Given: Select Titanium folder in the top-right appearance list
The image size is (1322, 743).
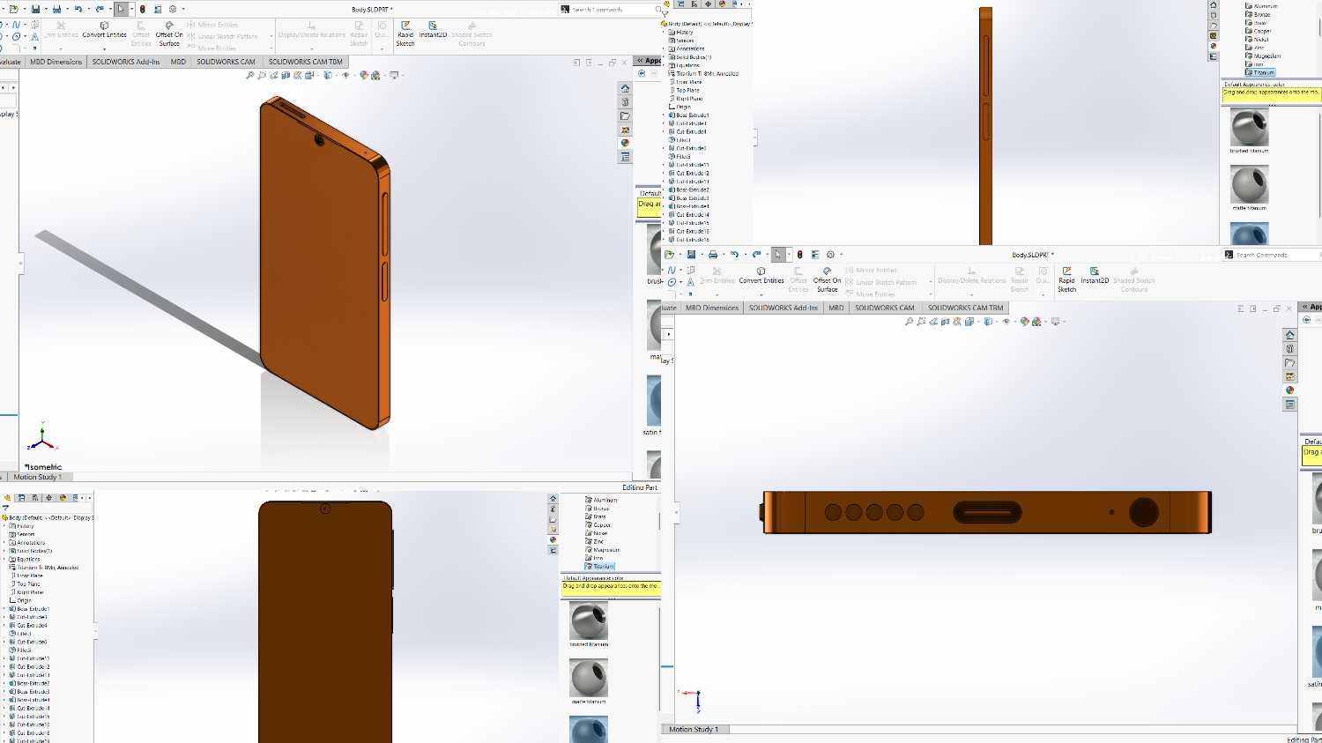Looking at the screenshot, I should [1264, 72].
